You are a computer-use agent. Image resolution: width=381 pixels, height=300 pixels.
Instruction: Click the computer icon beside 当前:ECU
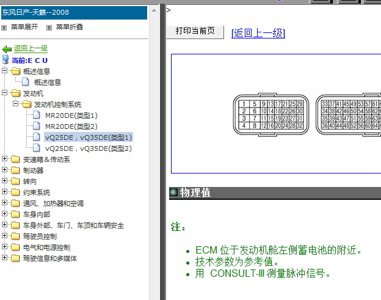pyautogui.click(x=5, y=59)
